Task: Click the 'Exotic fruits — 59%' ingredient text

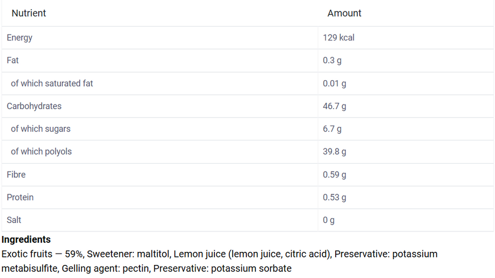Action: coord(42,254)
